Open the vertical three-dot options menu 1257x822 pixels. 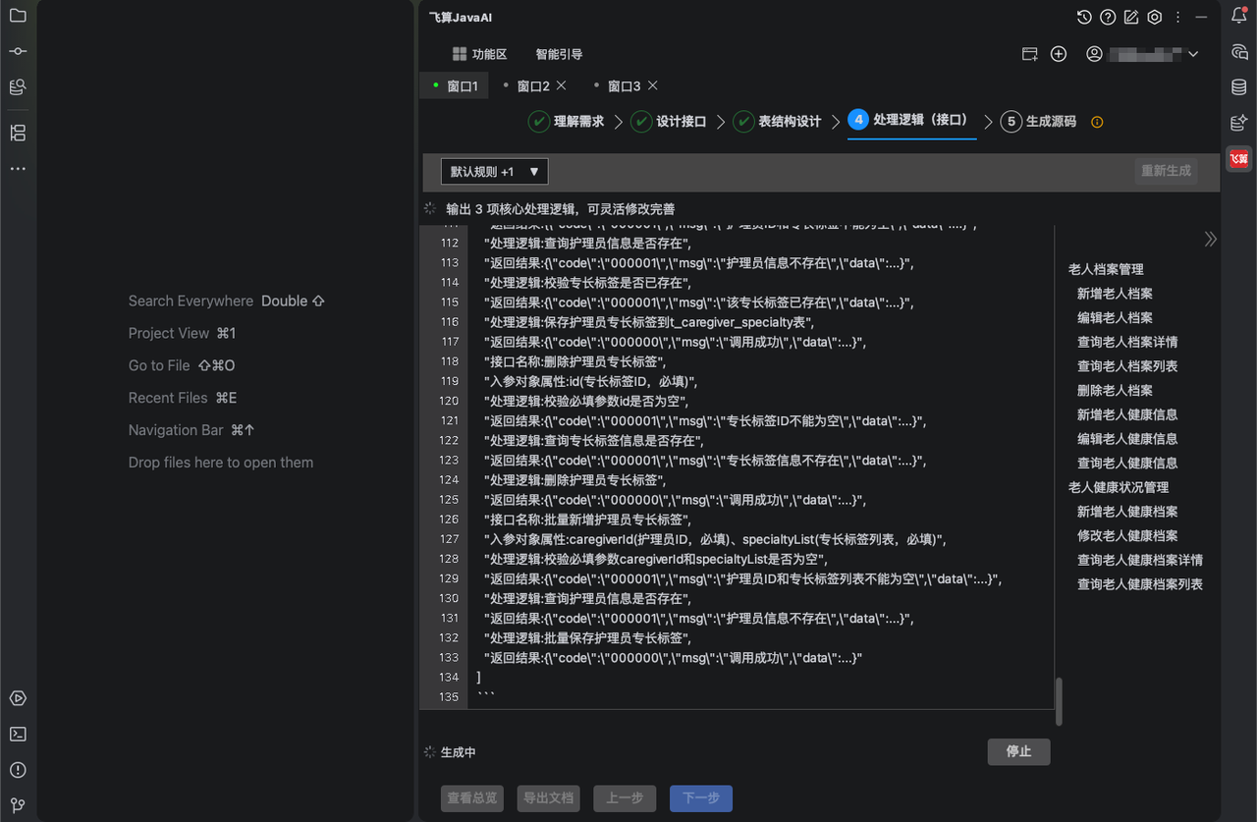pos(1178,17)
